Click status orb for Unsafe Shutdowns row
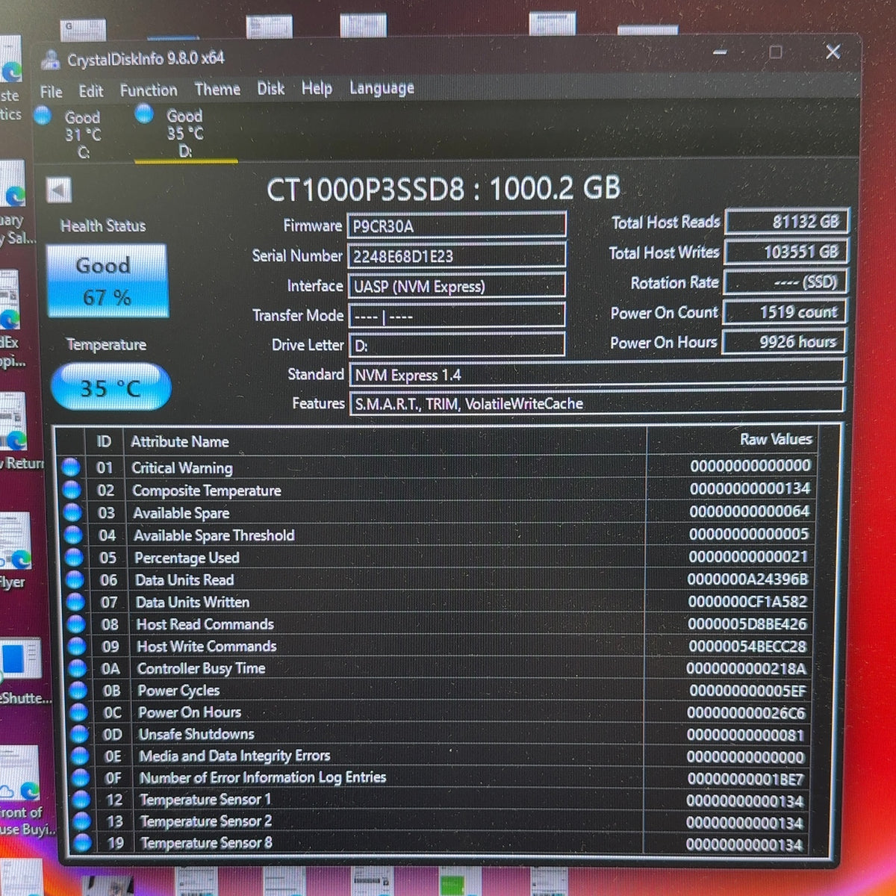896x896 pixels. pyautogui.click(x=80, y=734)
